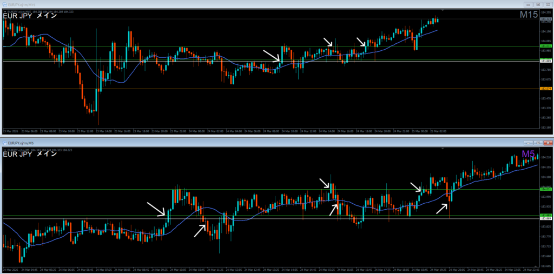This screenshot has height=274, width=554.
Task: Click the white 183.869 price tag in M5 chart
Action: [546, 218]
